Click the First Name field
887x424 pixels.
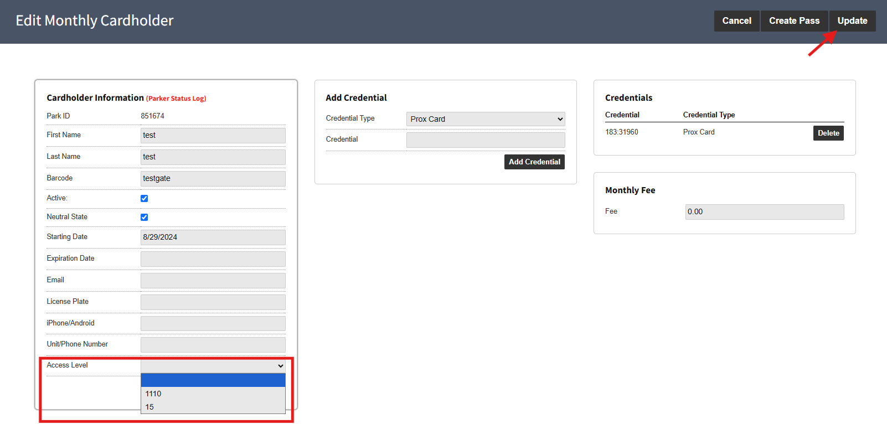(213, 136)
